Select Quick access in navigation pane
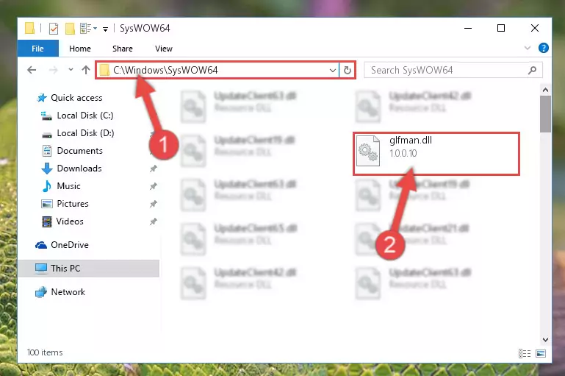 tap(76, 98)
